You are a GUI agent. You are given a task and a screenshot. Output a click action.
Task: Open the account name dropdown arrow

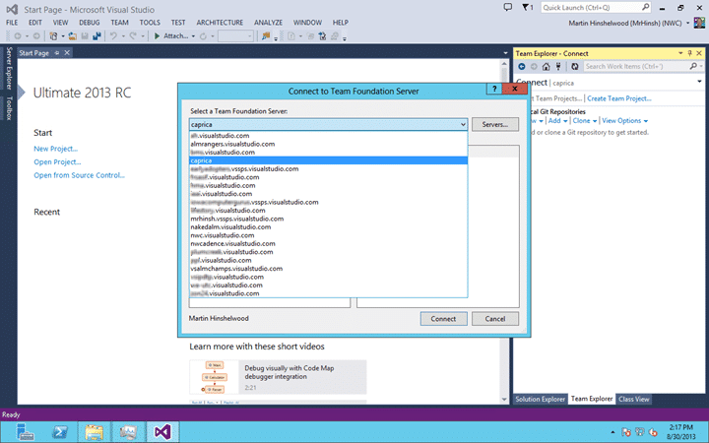(x=688, y=23)
